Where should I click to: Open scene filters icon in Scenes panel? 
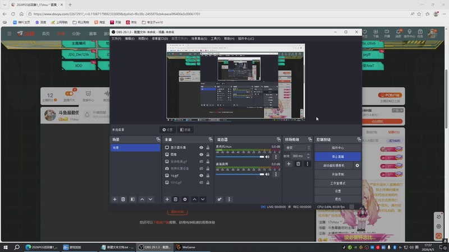[x=132, y=199]
